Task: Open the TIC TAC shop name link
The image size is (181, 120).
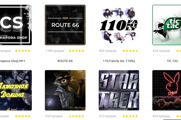Action: [x=173, y=61]
